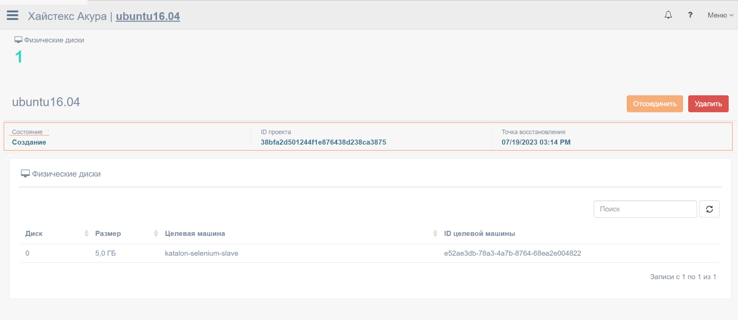The image size is (738, 320).
Task: Click the restore point date 07/19/2023
Action: pos(536,142)
